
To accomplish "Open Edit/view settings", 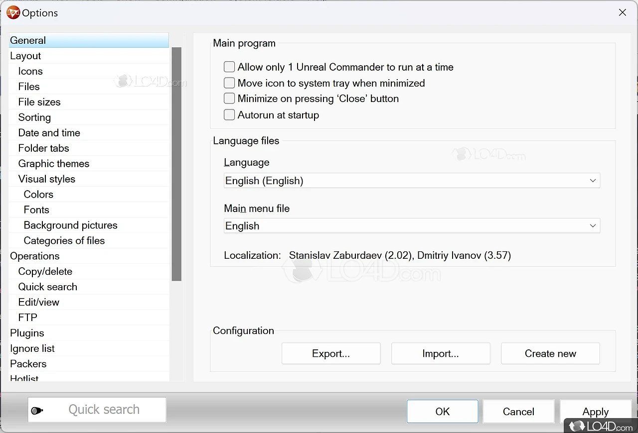I will click(x=89, y=303).
